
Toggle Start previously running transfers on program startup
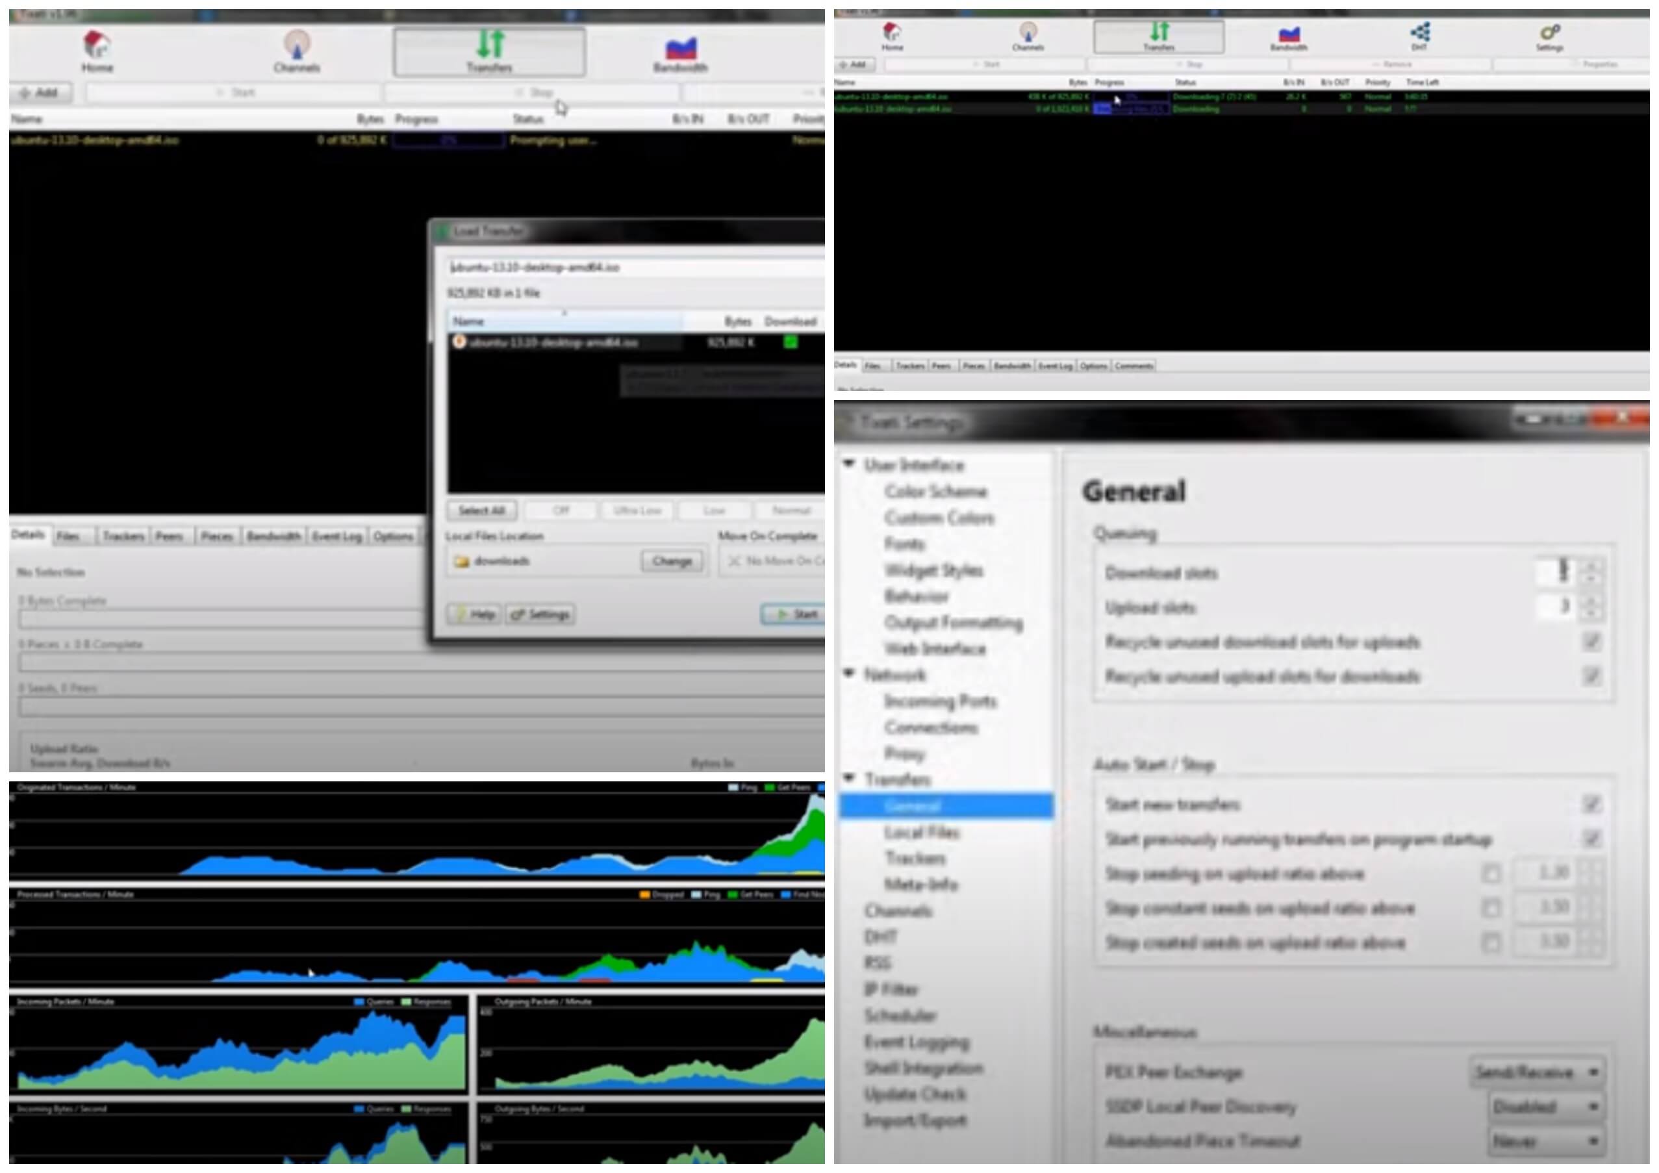pyautogui.click(x=1591, y=839)
